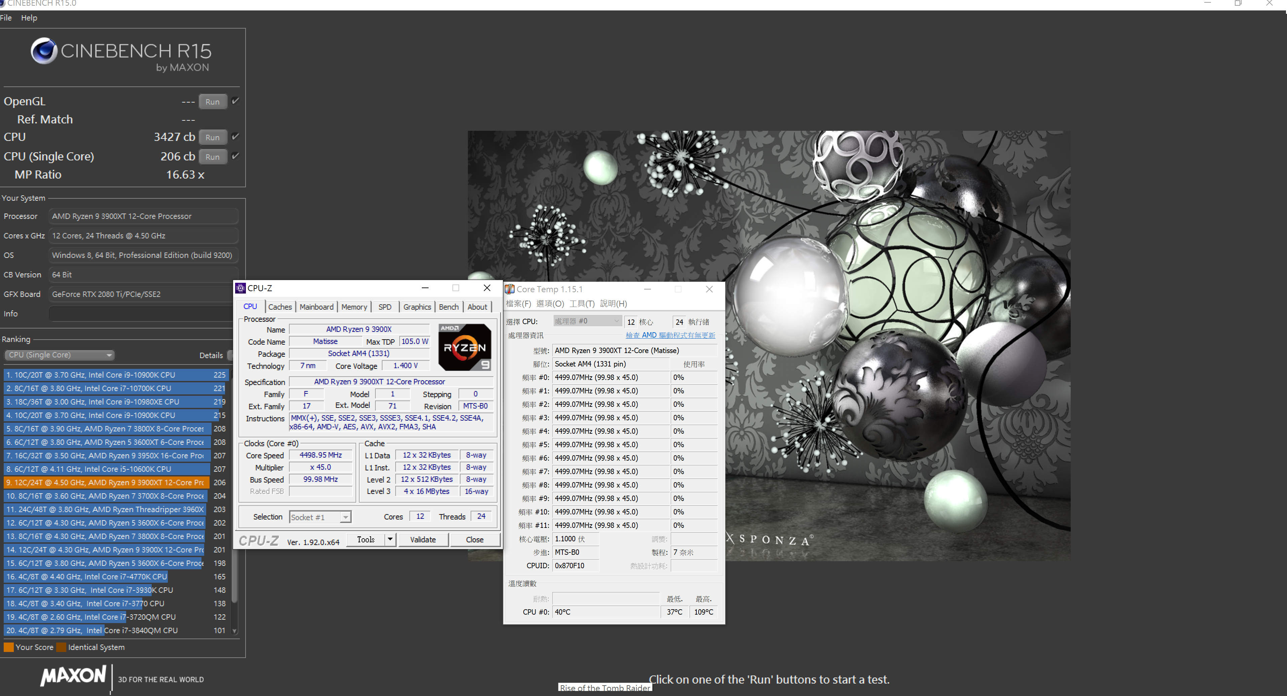Image resolution: width=1287 pixels, height=696 pixels.
Task: Switch to the About tab in CPU-Z
Action: click(477, 307)
